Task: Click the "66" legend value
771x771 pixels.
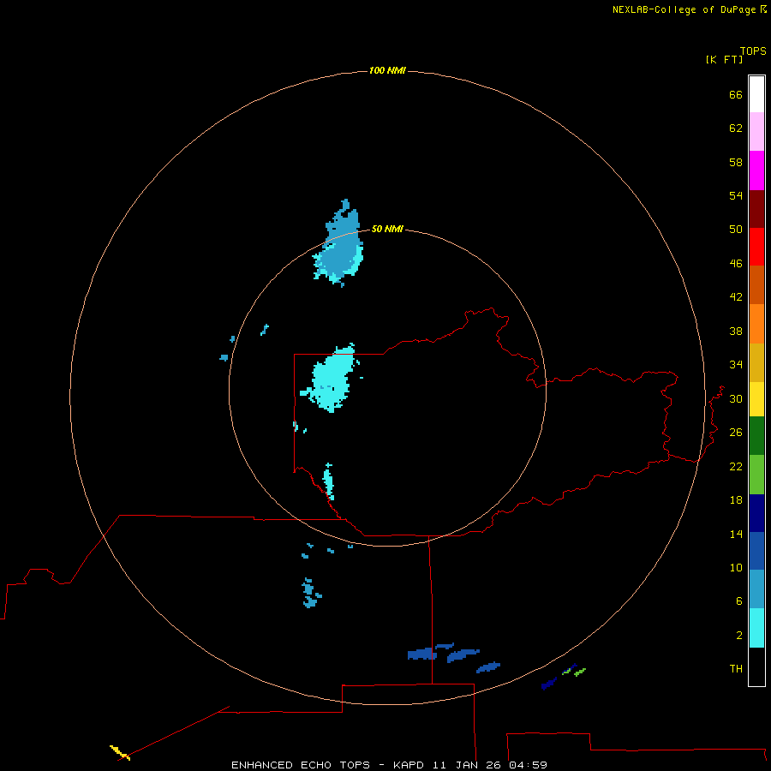Action: coord(736,95)
